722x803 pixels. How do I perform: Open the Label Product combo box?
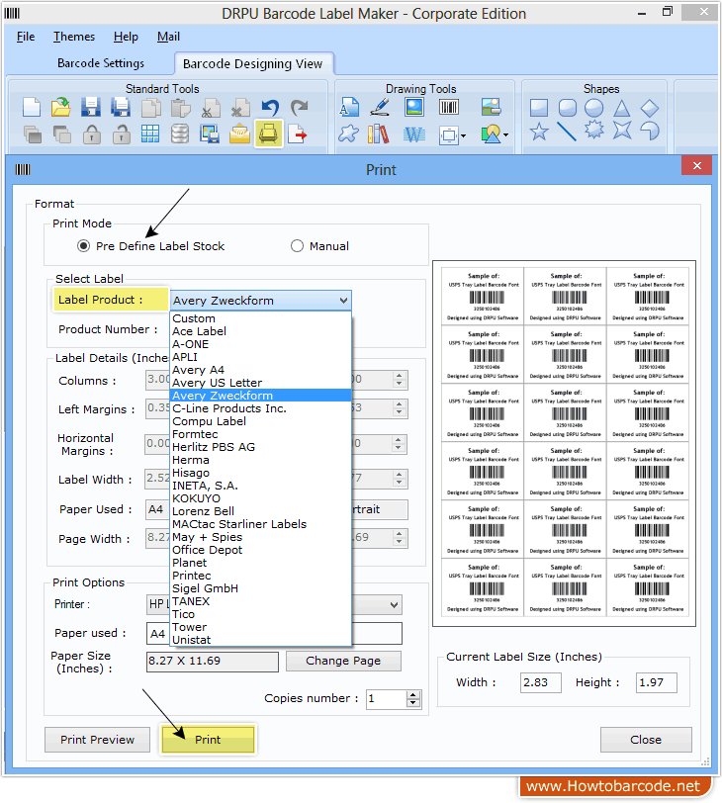click(261, 301)
